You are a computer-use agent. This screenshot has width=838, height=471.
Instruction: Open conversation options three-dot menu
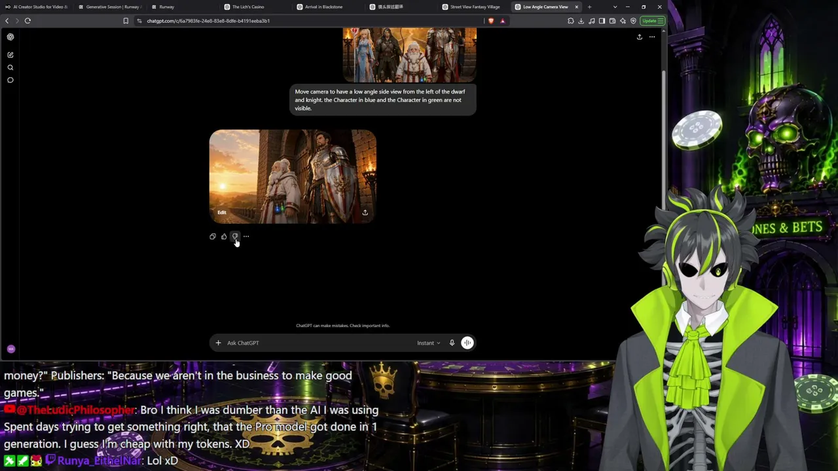pos(652,37)
